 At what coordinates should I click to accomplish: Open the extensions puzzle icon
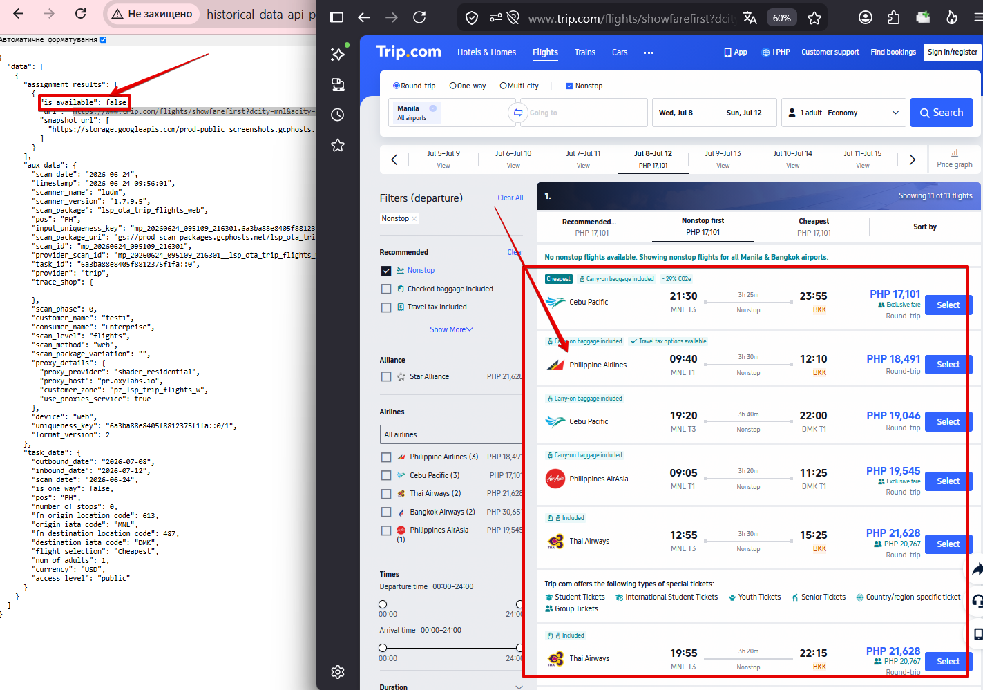pyautogui.click(x=893, y=17)
